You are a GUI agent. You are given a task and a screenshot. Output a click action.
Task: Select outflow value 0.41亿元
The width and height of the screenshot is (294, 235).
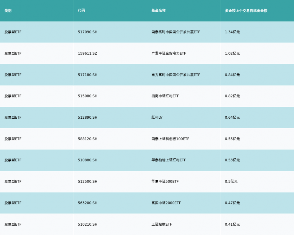click(232, 224)
